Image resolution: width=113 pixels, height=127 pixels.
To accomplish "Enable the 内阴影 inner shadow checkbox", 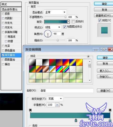I will (x=3, y=18).
